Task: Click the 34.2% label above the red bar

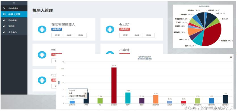Action: point(114,66)
